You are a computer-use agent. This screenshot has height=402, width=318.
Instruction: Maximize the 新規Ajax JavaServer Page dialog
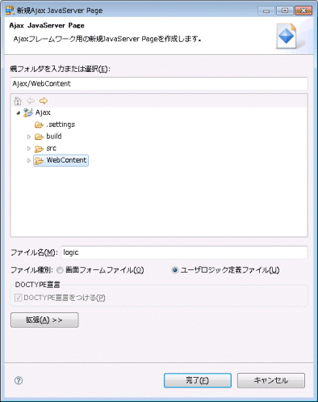285,11
